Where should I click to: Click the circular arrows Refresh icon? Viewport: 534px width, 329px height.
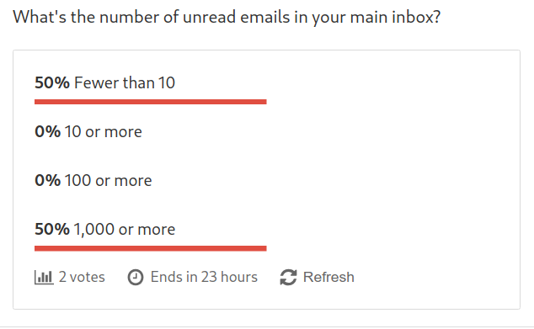(x=288, y=278)
